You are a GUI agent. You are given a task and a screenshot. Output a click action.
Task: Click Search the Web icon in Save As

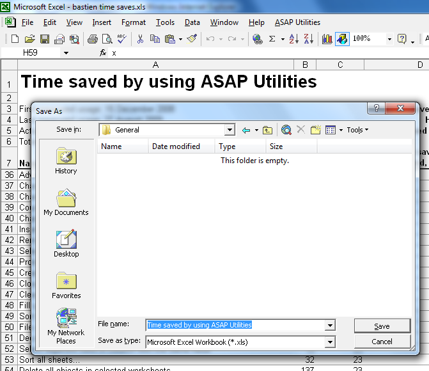coord(286,130)
